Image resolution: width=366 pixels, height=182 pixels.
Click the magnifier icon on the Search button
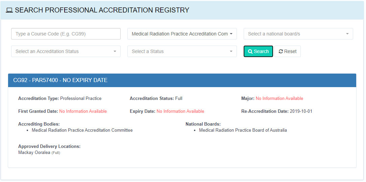coord(250,52)
